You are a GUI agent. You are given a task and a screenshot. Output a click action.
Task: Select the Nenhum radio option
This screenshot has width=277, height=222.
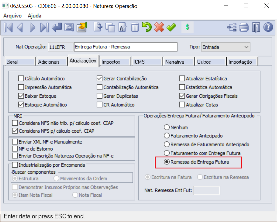point(167,127)
